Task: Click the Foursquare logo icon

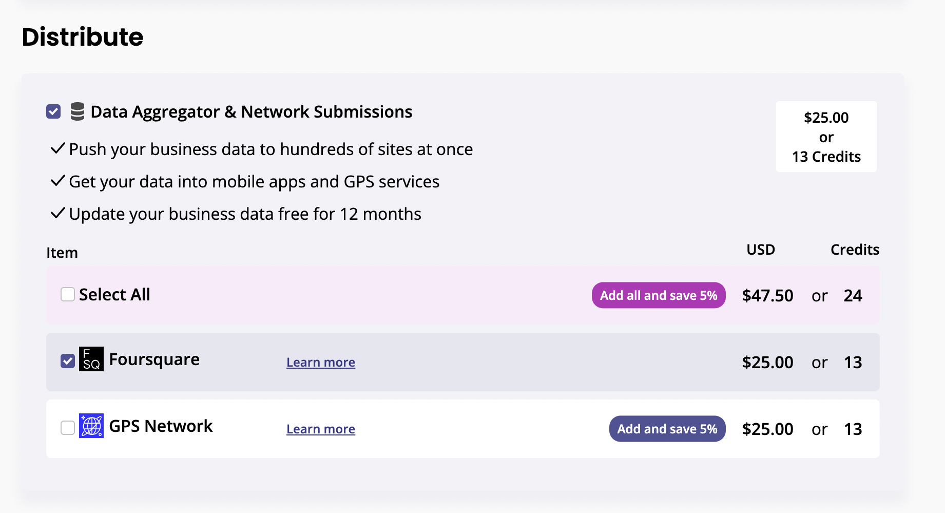Action: (x=91, y=359)
